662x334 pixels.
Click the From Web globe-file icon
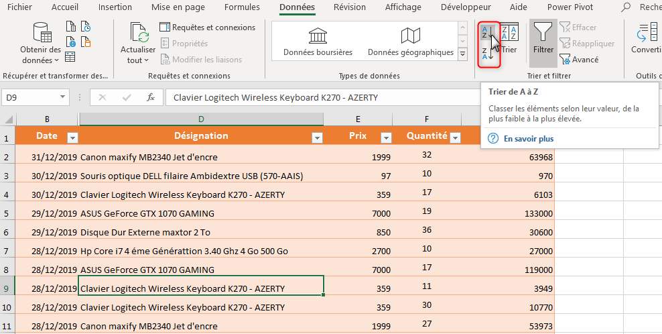(x=71, y=42)
